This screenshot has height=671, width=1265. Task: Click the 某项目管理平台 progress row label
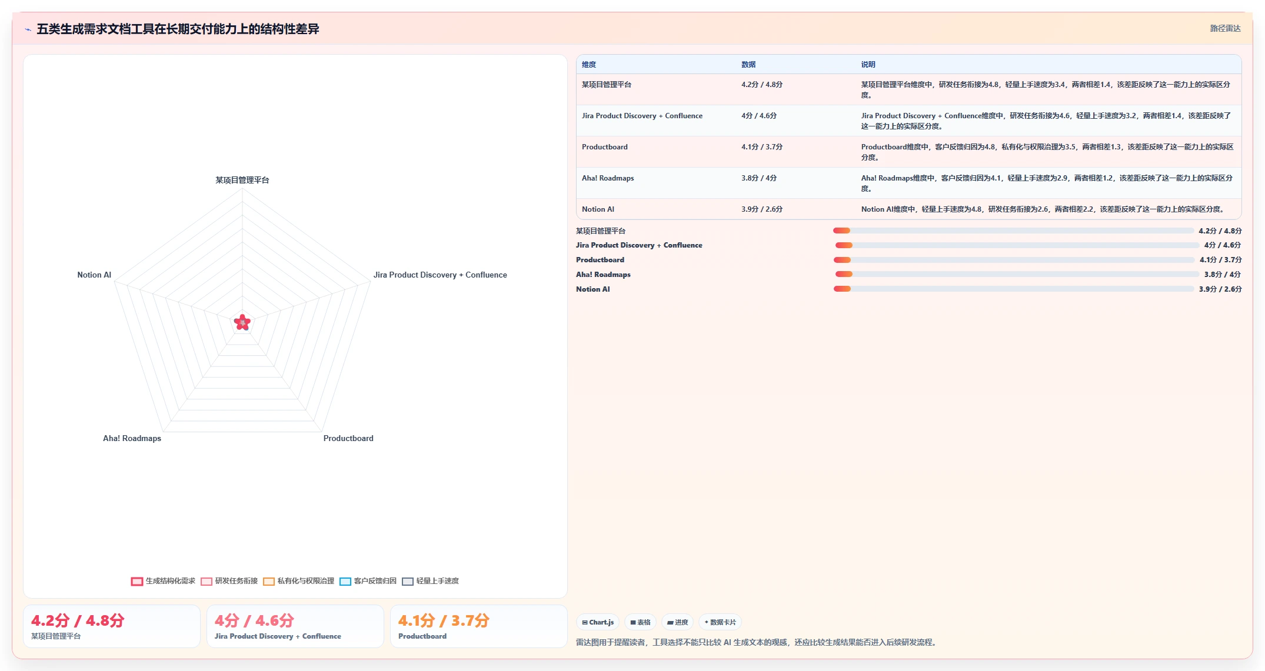(x=601, y=231)
